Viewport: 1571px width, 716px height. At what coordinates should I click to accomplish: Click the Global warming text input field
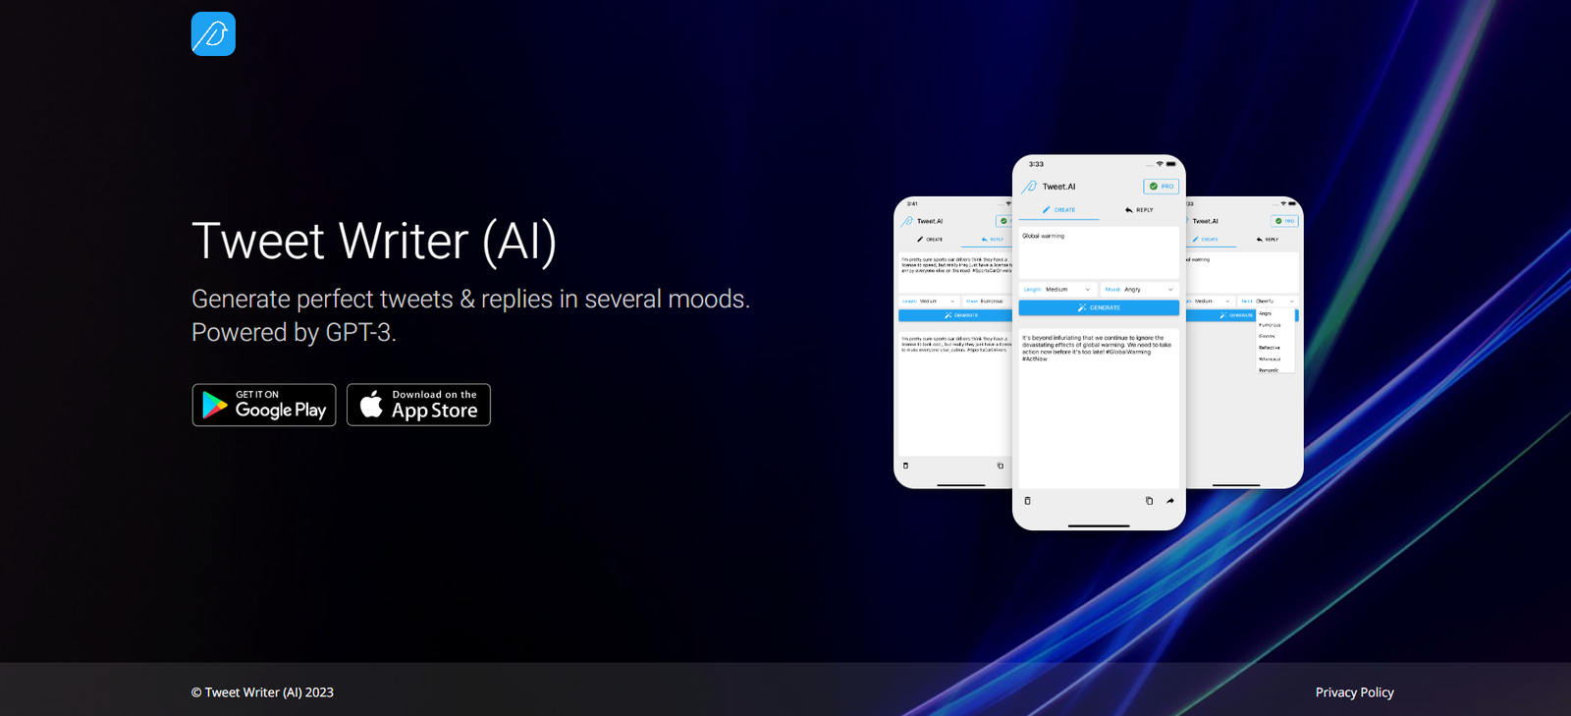[x=1099, y=252]
